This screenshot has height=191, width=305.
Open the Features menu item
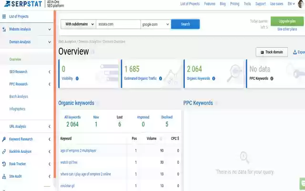[210, 4]
